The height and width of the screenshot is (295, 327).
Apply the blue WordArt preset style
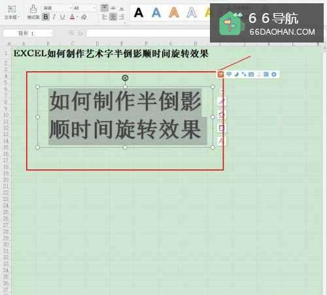point(156,12)
